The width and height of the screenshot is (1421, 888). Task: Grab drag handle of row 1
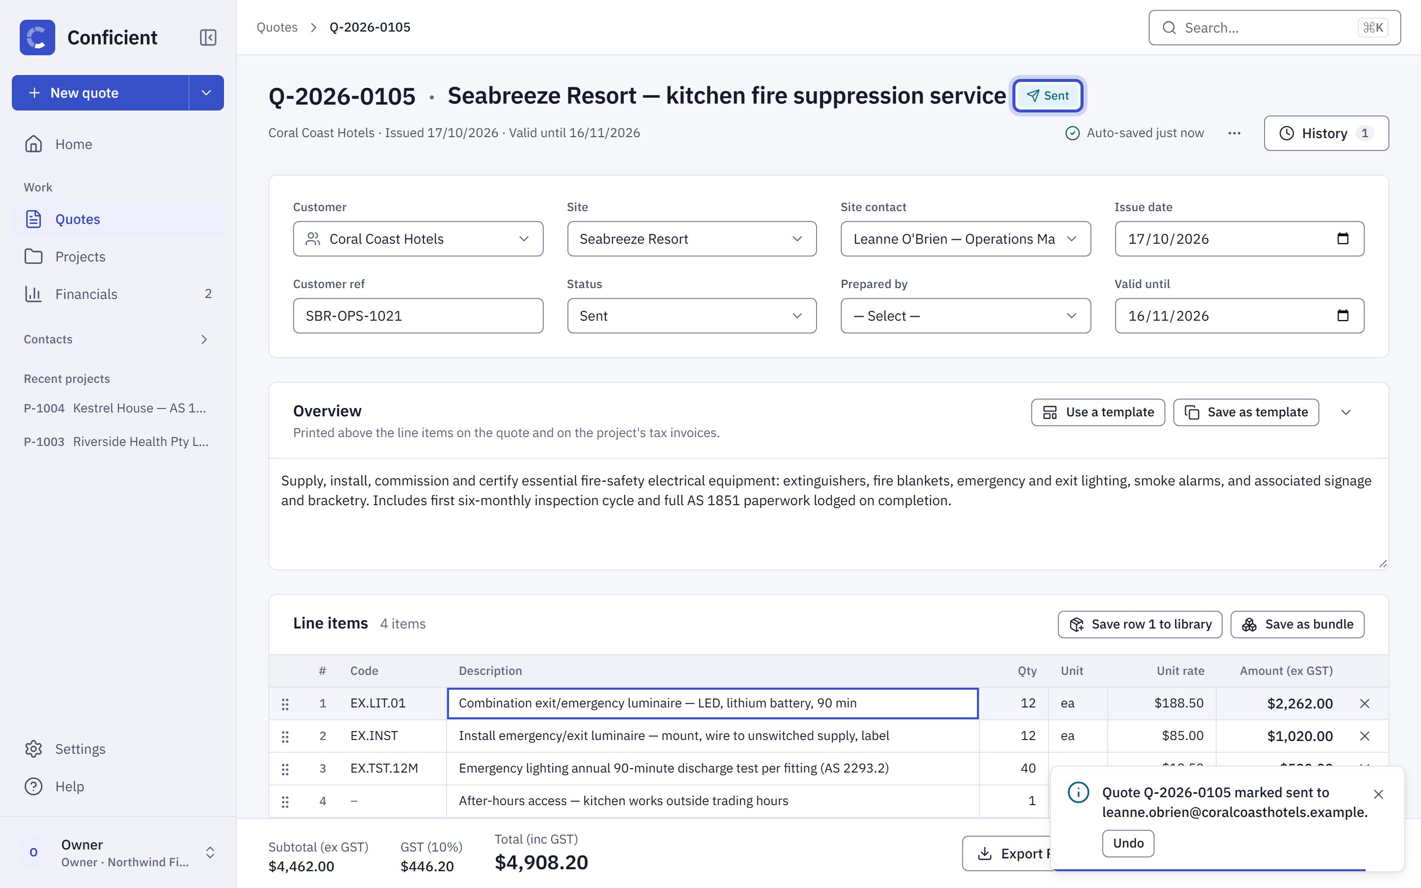[285, 703]
